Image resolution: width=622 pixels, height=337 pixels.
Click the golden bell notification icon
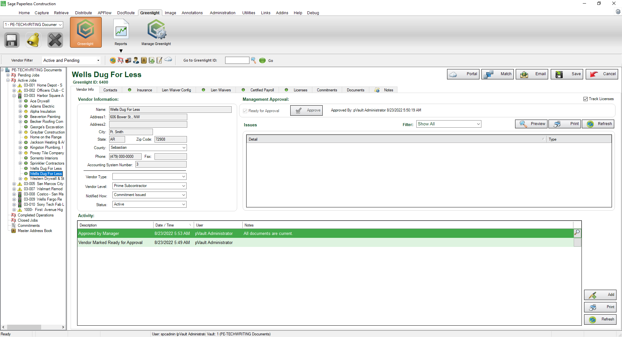point(33,40)
